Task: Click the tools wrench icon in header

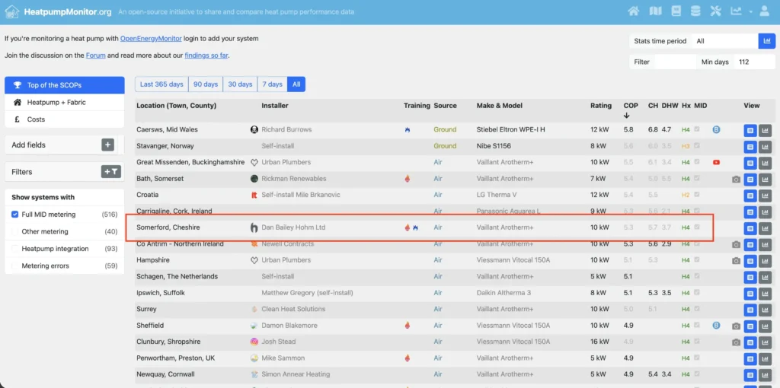Action: [715, 11]
